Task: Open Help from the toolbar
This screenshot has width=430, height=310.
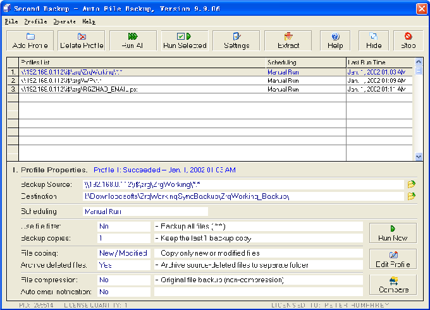Action: point(335,40)
